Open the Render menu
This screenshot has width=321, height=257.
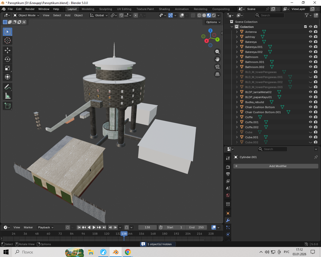pyautogui.click(x=30, y=9)
